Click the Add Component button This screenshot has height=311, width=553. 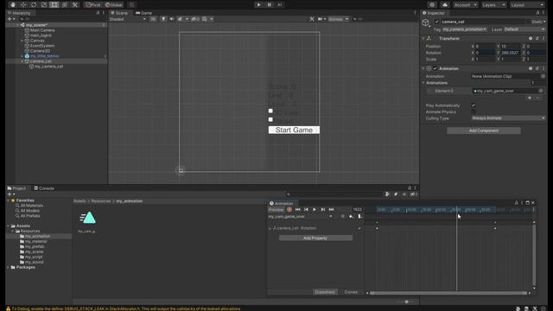coord(484,130)
